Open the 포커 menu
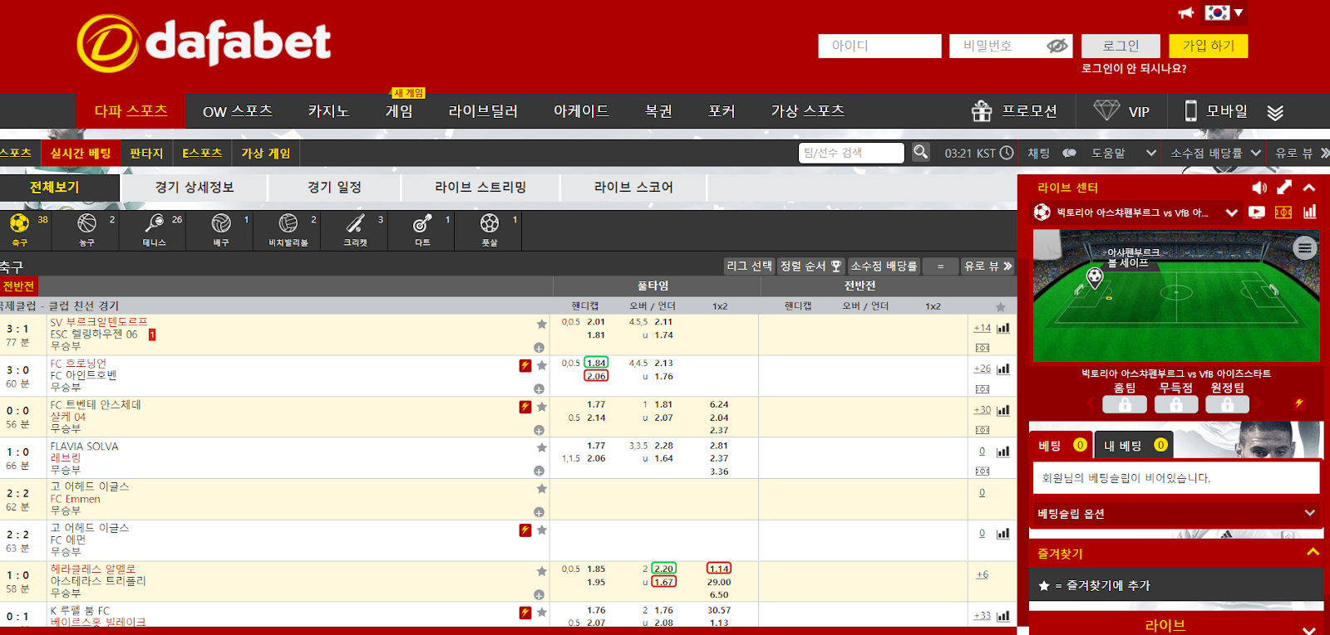This screenshot has width=1330, height=635. (x=722, y=111)
